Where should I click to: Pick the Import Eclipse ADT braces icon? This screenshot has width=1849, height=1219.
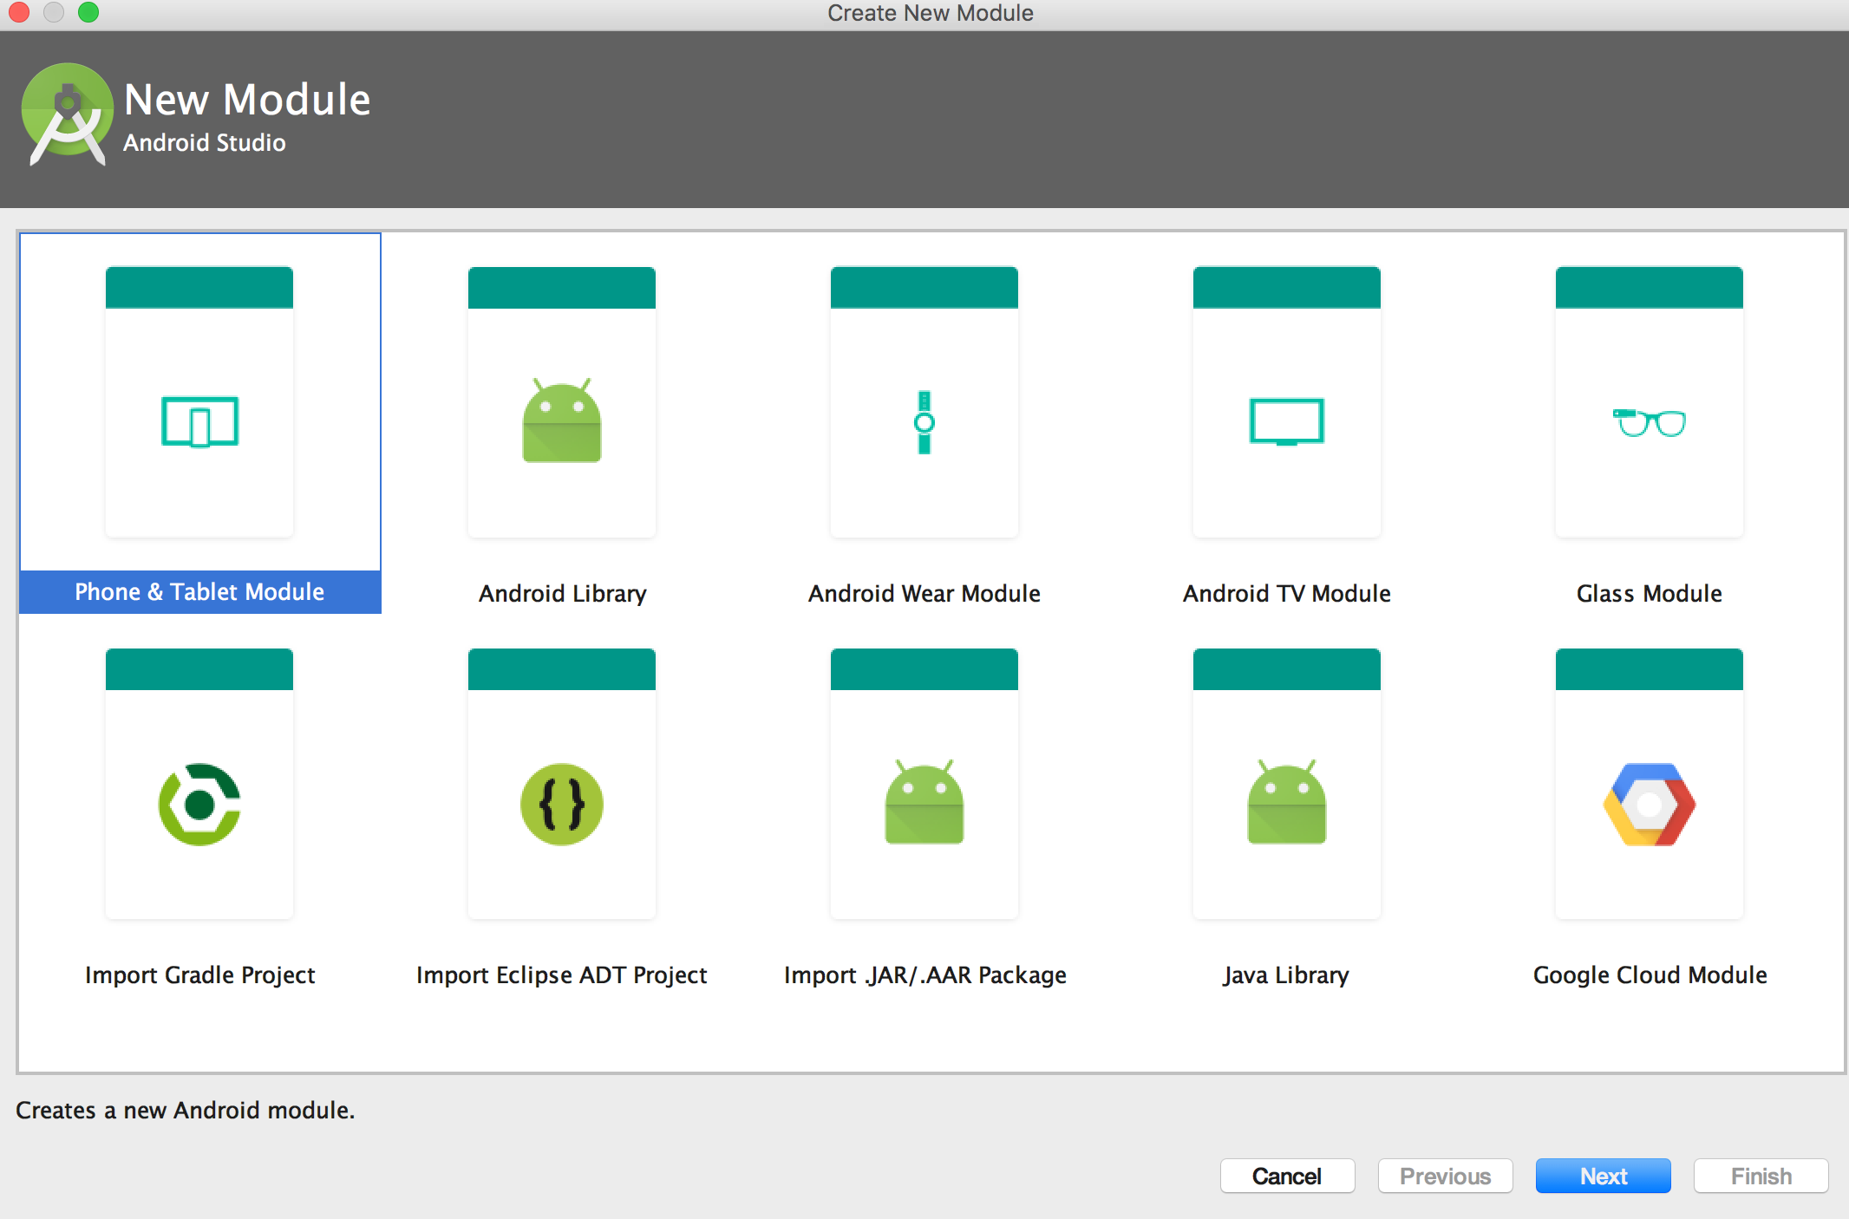pos(562,805)
